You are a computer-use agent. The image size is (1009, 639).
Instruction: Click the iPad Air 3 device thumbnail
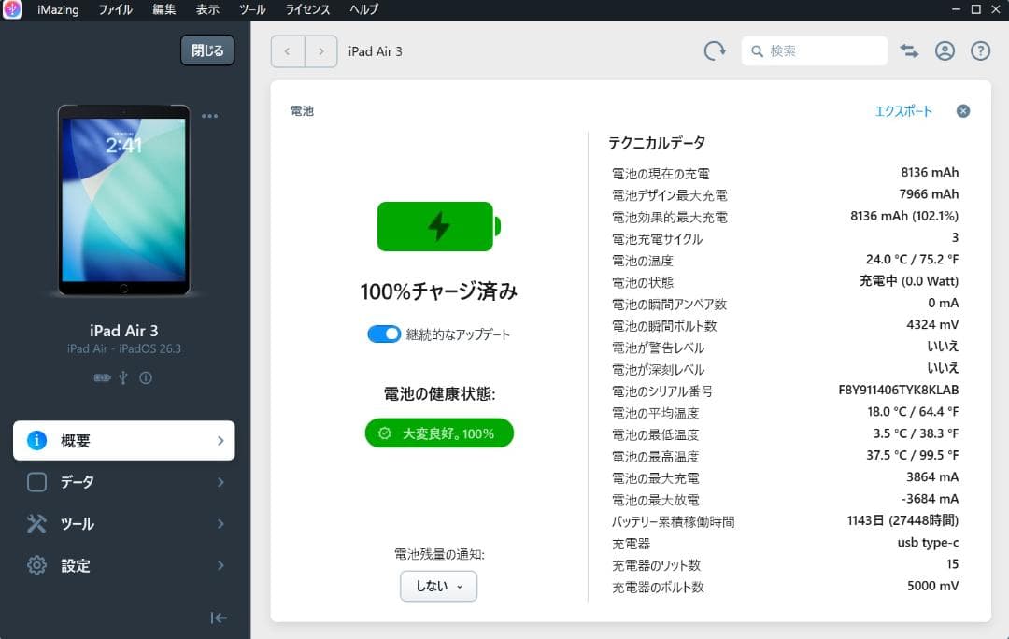pyautogui.click(x=123, y=200)
